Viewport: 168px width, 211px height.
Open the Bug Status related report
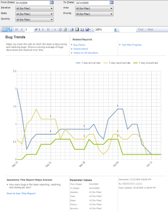pos(79,45)
